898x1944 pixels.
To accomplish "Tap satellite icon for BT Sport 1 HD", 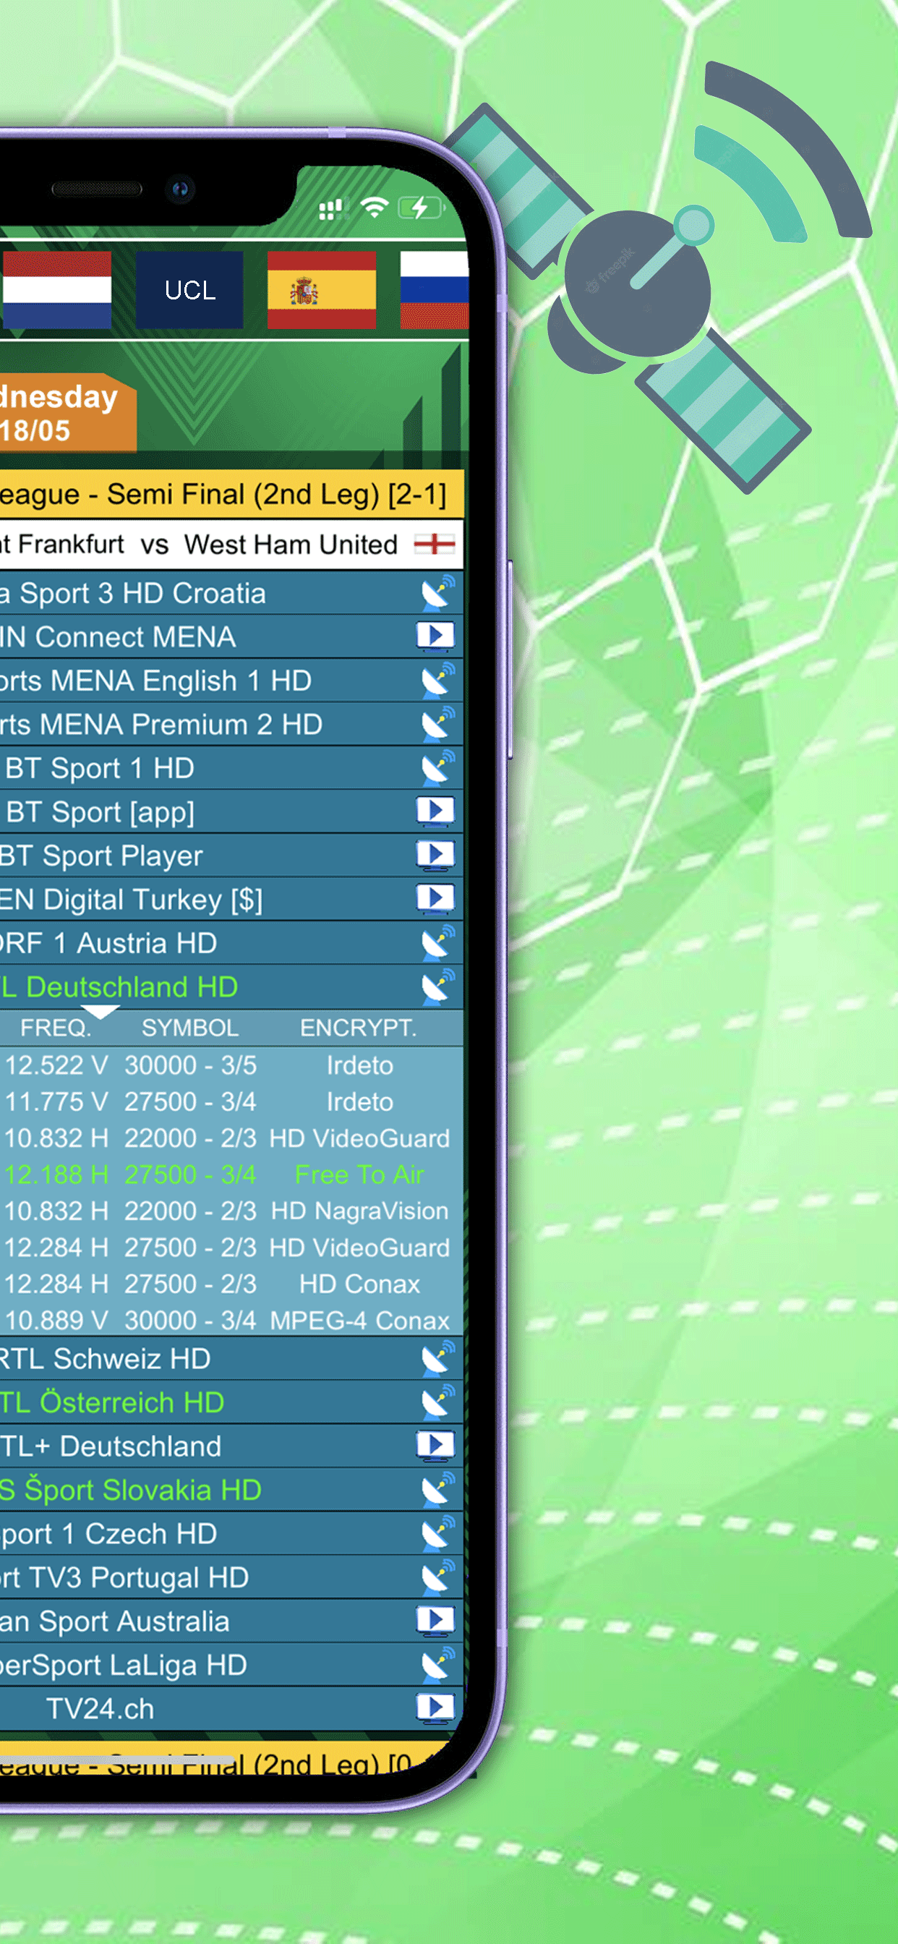I will (x=437, y=768).
